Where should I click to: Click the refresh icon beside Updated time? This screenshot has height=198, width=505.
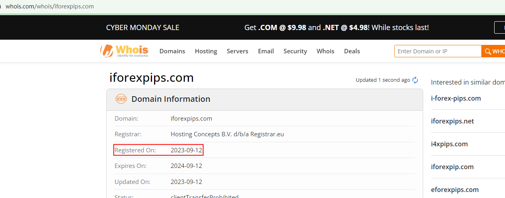[x=415, y=80]
